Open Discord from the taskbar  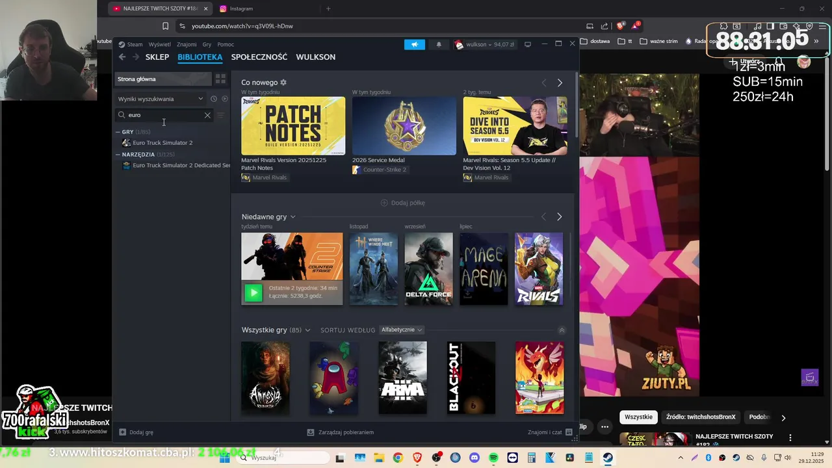474,458
